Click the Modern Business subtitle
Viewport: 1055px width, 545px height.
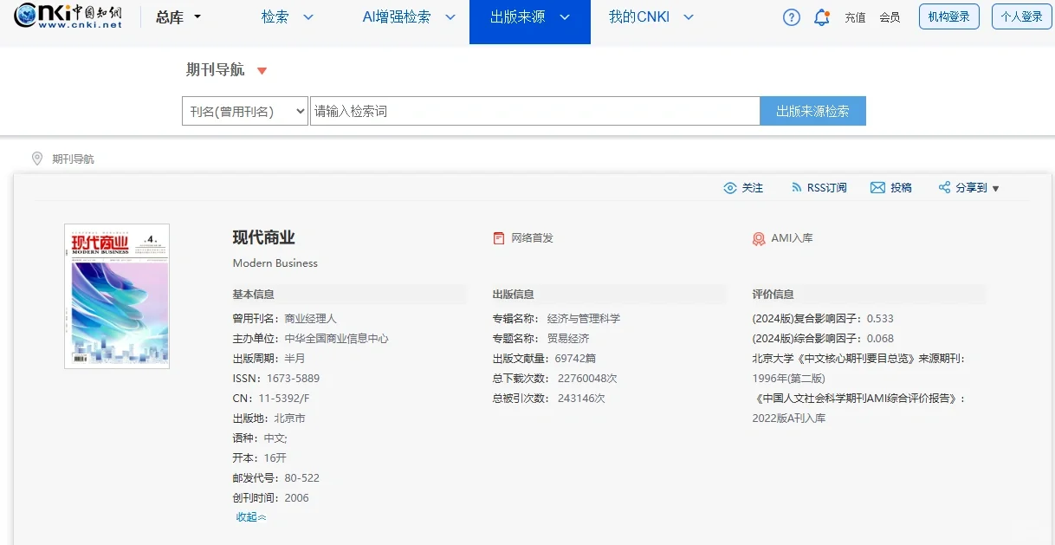tap(275, 263)
